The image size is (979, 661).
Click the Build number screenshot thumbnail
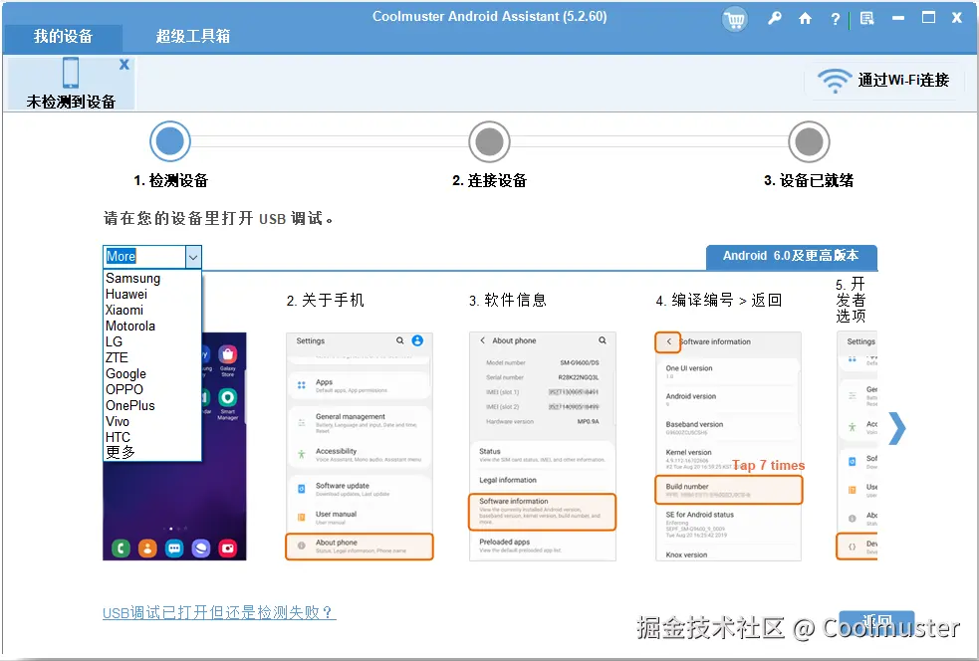click(729, 446)
